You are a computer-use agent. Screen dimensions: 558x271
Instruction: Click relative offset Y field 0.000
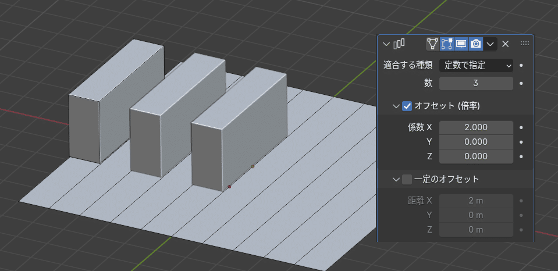tap(476, 142)
